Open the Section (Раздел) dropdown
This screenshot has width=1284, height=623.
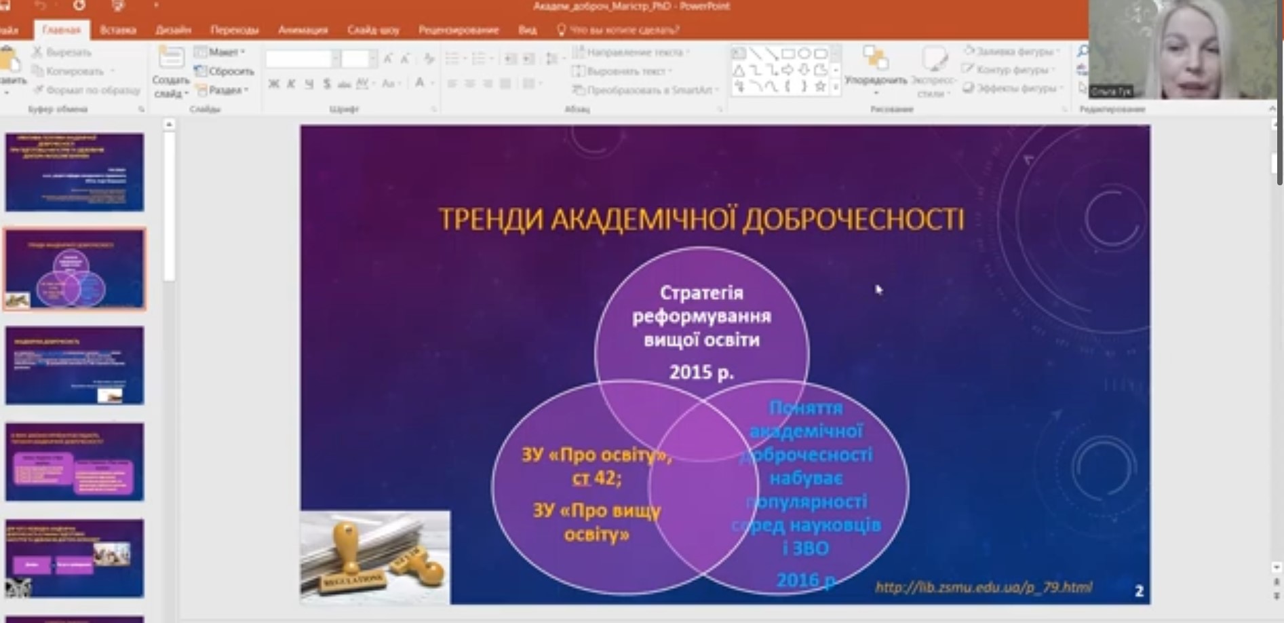pyautogui.click(x=221, y=90)
